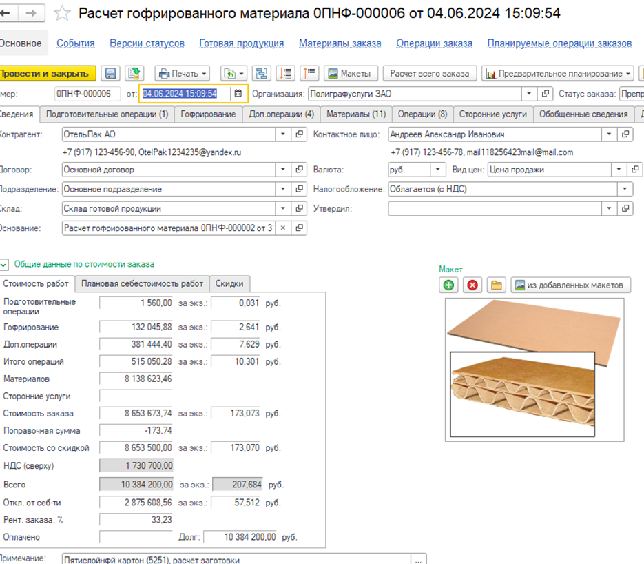Image resolution: width=644 pixels, height=564 pixels.
Task: Switch to the Скидки tab
Action: click(x=229, y=283)
